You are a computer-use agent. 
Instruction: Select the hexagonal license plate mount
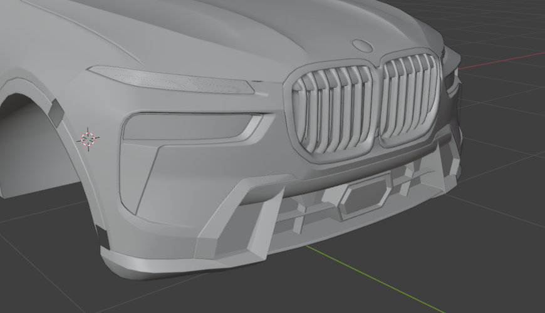click(366, 197)
